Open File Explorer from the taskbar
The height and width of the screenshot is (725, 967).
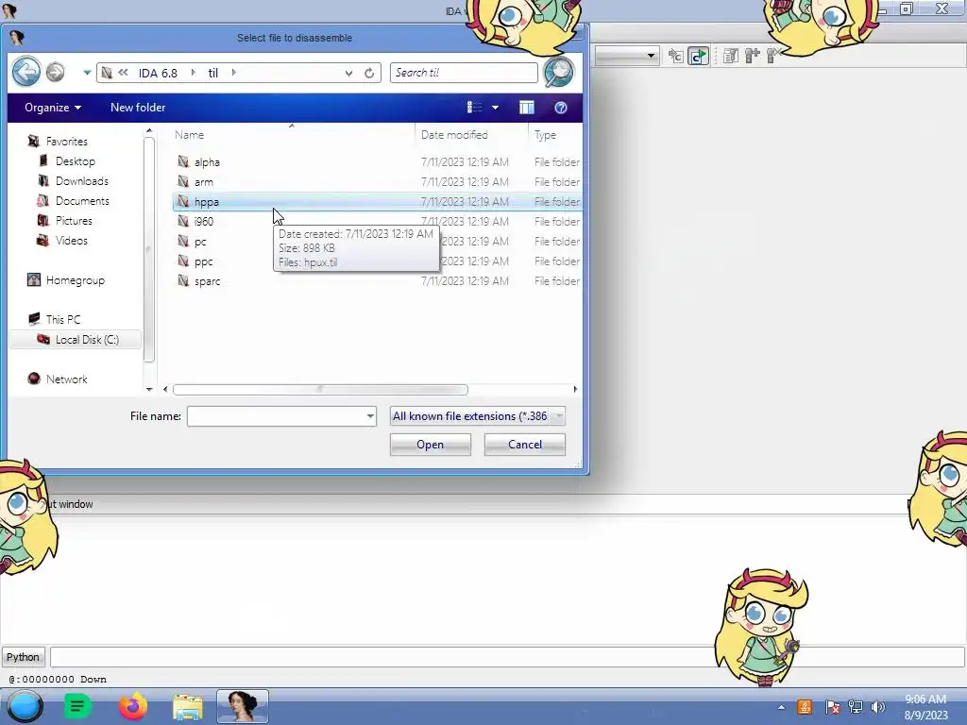tap(188, 707)
